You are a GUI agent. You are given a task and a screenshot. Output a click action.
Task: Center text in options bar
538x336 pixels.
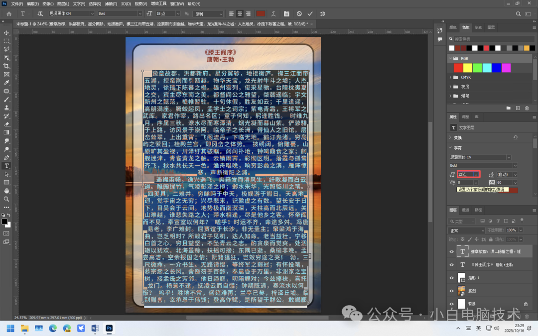pyautogui.click(x=240, y=14)
